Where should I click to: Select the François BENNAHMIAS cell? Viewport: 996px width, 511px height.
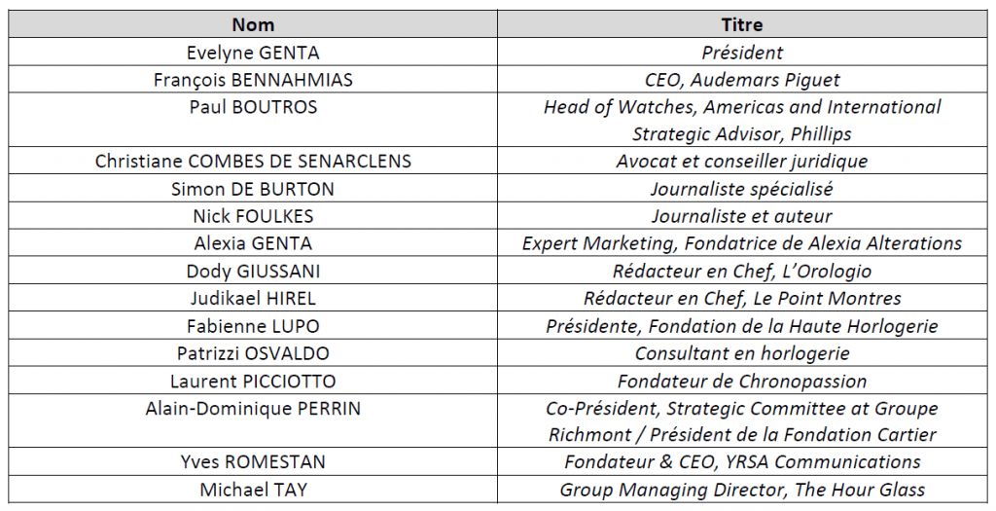point(253,80)
